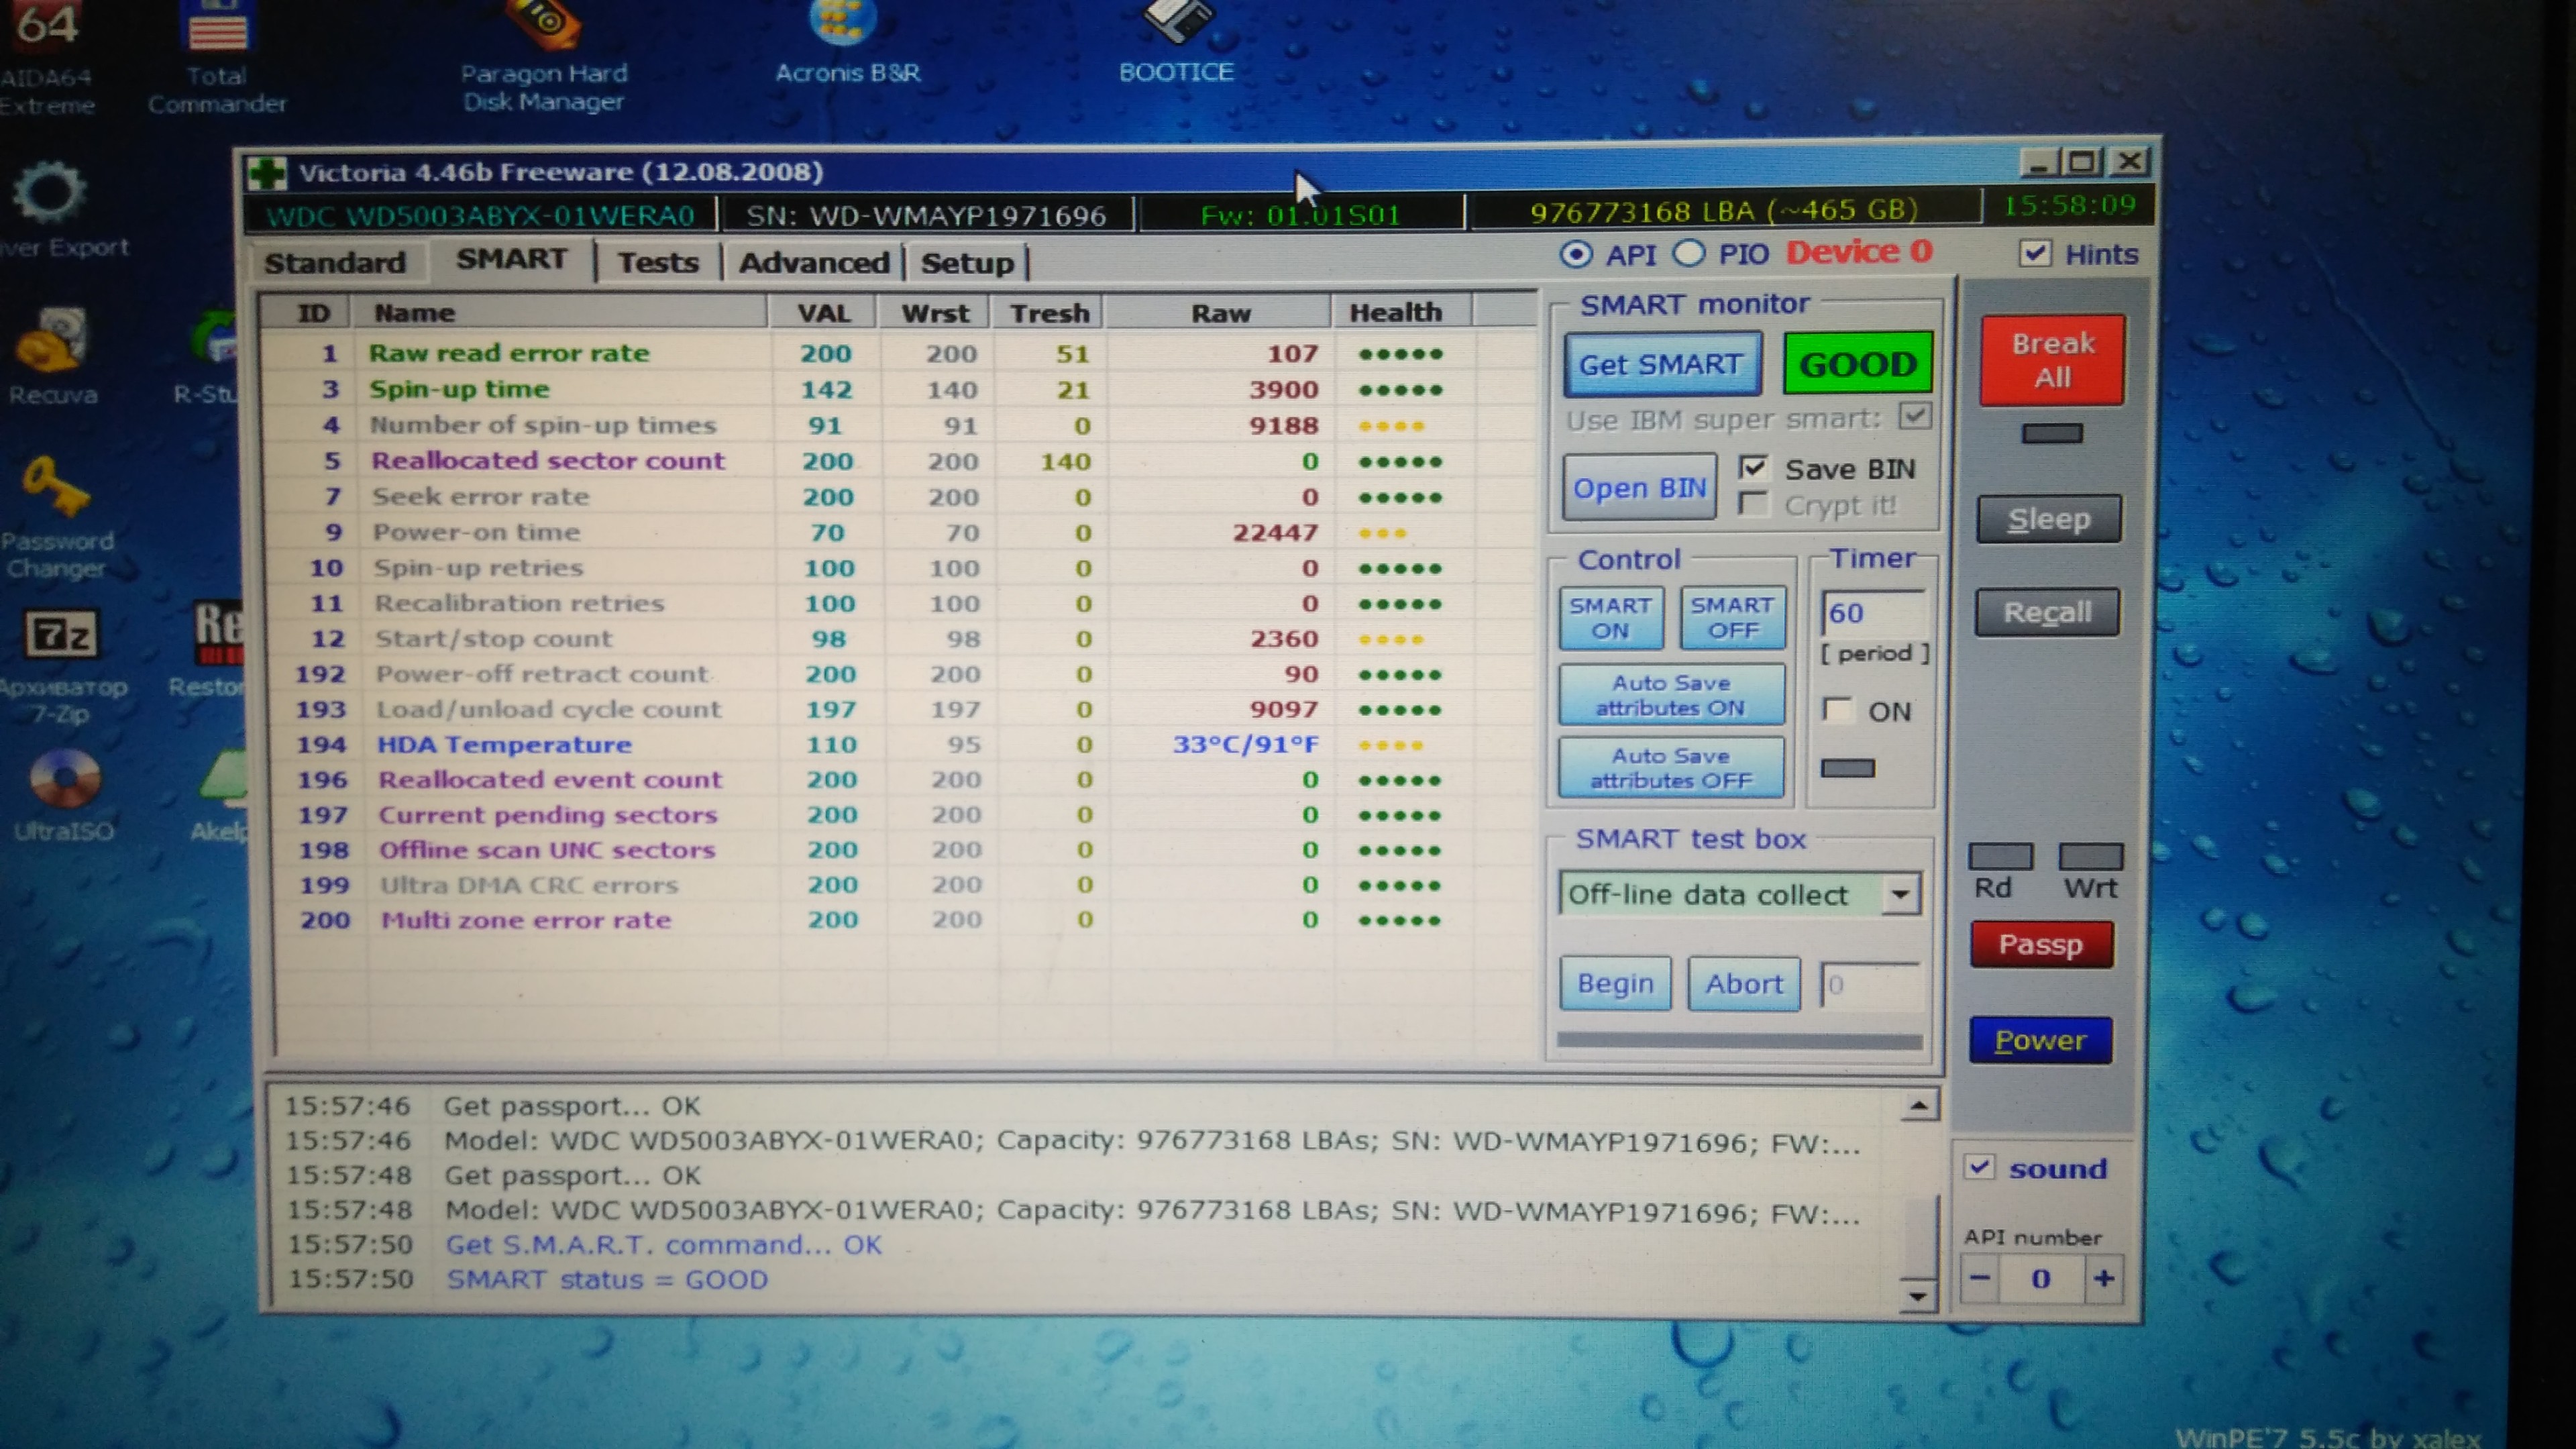Image resolution: width=2576 pixels, height=1449 pixels.
Task: Click the green GOOD status button
Action: click(x=1857, y=364)
